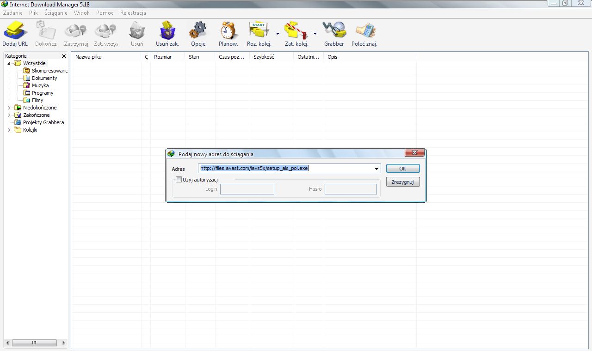Close the Kategorie panel with X
Viewport: 592px width, 351px height.
tap(64, 56)
